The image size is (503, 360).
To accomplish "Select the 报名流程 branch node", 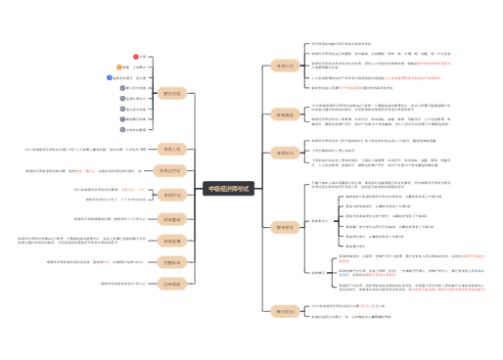I will point(172,93).
